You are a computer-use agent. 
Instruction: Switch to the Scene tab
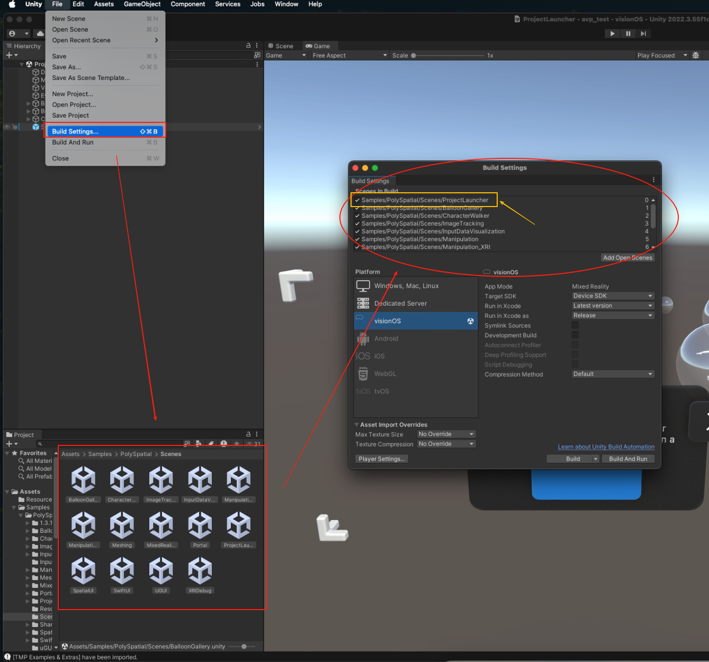(x=281, y=46)
